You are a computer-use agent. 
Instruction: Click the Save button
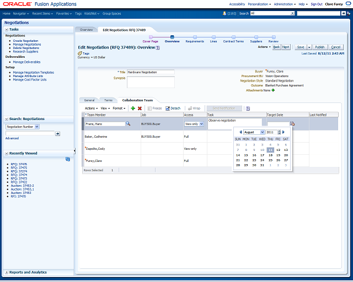click(x=301, y=47)
